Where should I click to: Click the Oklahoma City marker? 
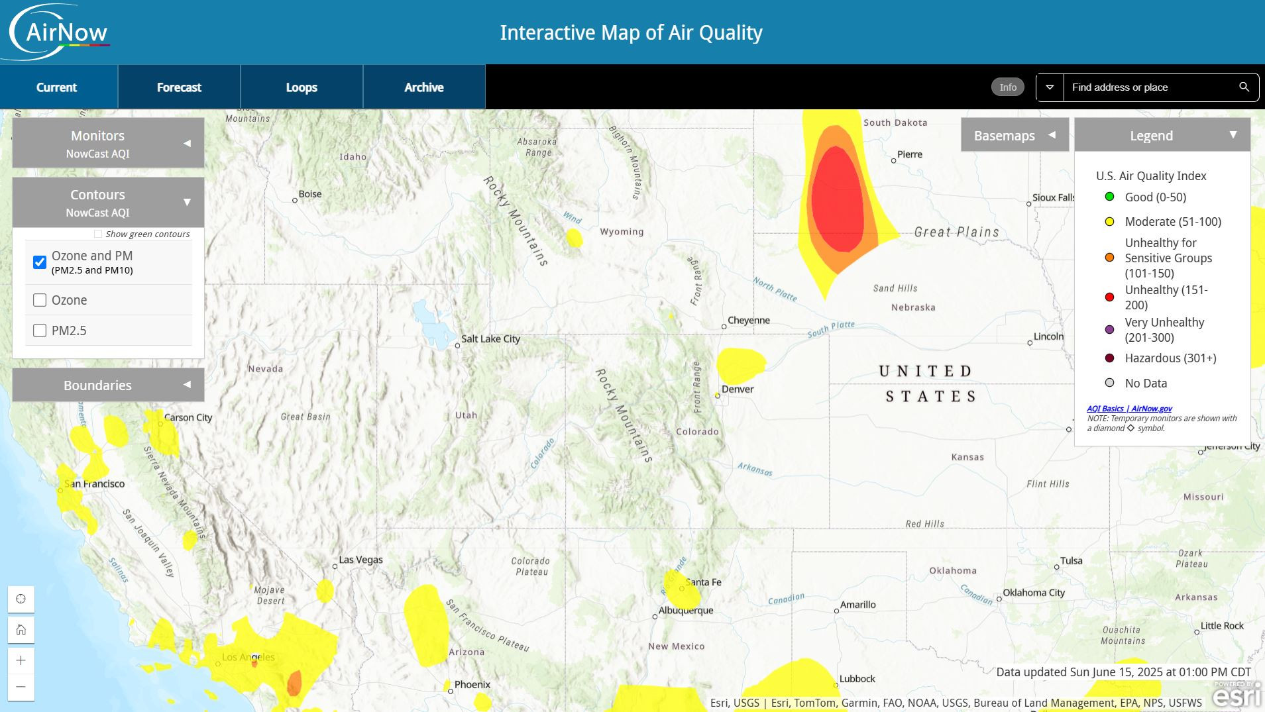pyautogui.click(x=999, y=599)
